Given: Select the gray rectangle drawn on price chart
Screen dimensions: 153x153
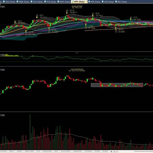Looking at the screenshot, I should 117,85.
